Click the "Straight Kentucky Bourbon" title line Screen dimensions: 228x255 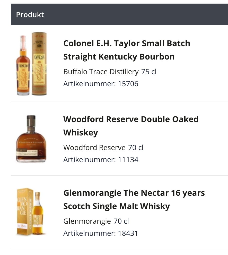(x=119, y=57)
